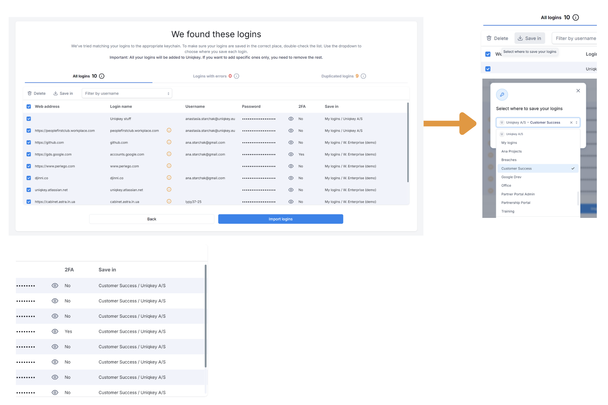Show password for Uniqkey stuff login
This screenshot has height=405, width=608.
tap(291, 119)
